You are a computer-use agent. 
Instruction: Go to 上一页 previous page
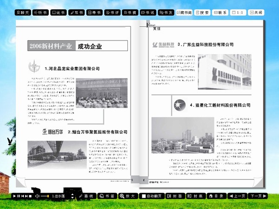point(237,196)
